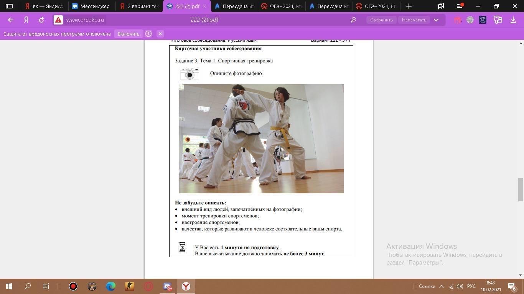Open Windows taskbar search
This screenshot has width=524, height=294.
28,286
